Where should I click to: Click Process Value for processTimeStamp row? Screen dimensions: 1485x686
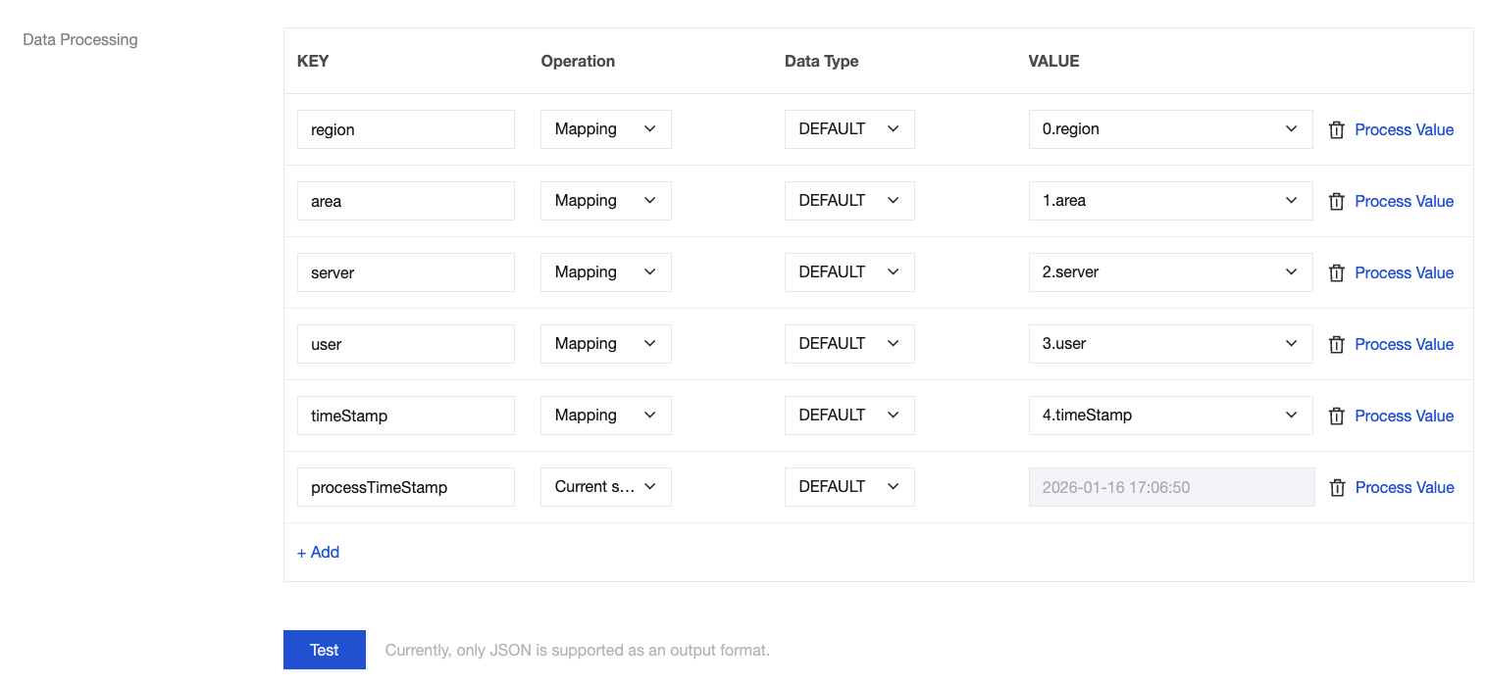pos(1404,488)
